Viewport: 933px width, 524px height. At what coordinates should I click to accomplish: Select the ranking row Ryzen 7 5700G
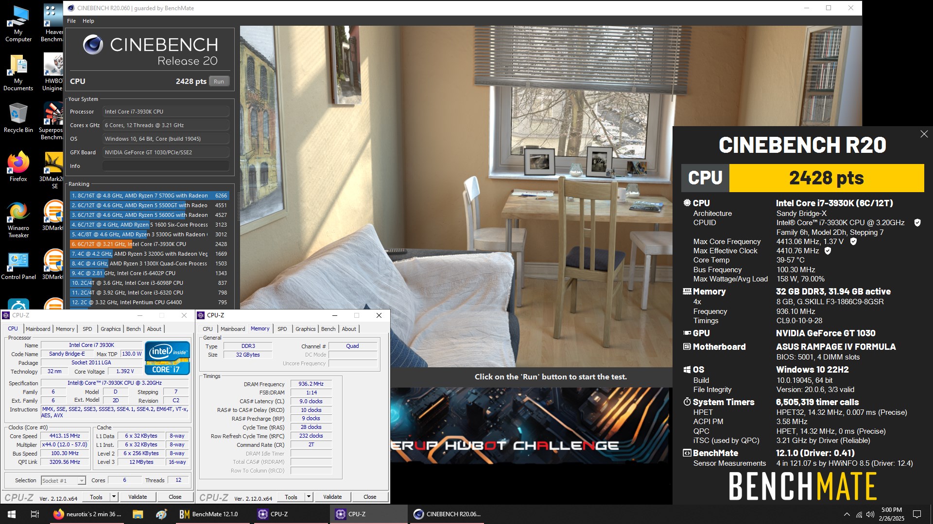pos(149,196)
